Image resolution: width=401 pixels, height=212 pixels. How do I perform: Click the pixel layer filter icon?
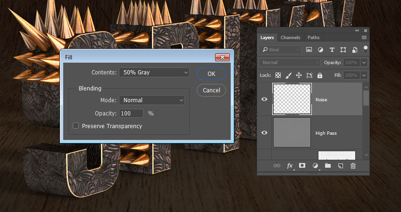[x=309, y=50]
